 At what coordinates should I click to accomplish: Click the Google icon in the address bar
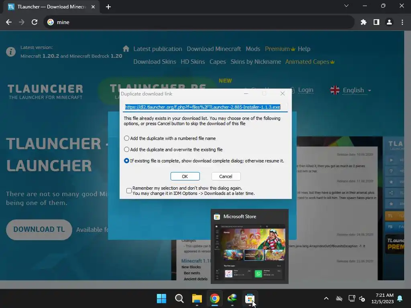pyautogui.click(x=51, y=22)
